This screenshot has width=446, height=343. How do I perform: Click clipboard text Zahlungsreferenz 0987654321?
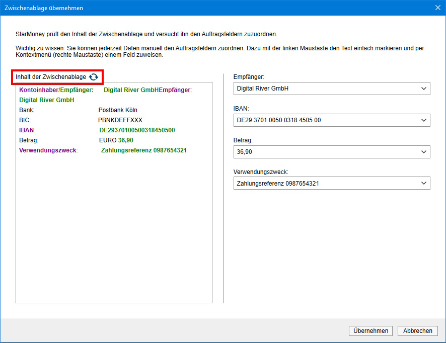(x=144, y=150)
